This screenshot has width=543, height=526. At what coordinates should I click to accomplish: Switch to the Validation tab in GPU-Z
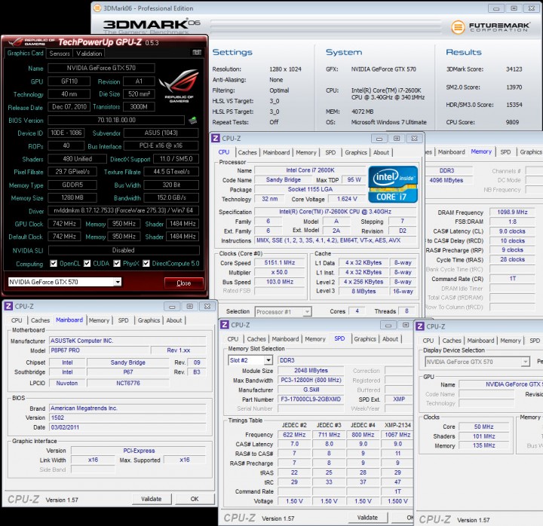click(x=89, y=54)
